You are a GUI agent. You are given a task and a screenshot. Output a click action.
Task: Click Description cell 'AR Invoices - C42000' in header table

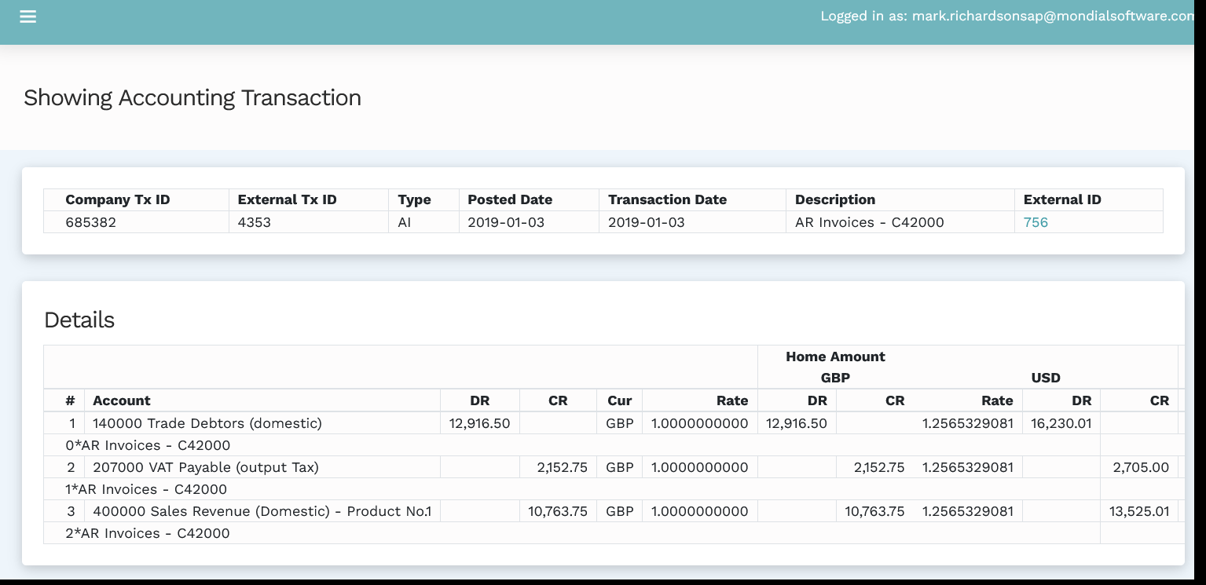pyautogui.click(x=870, y=222)
